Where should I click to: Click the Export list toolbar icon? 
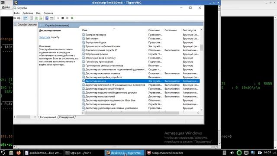pos(41,18)
